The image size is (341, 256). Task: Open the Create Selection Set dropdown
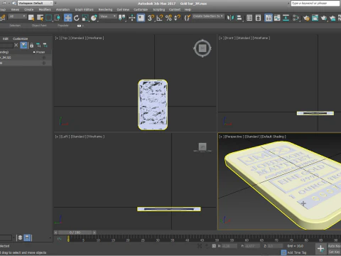point(208,16)
